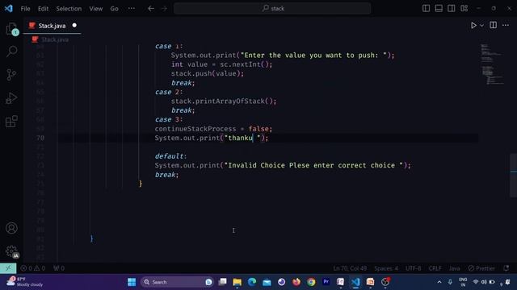This screenshot has width=517, height=290.
Task: Open the notifications bell in status bar
Action: [506, 268]
